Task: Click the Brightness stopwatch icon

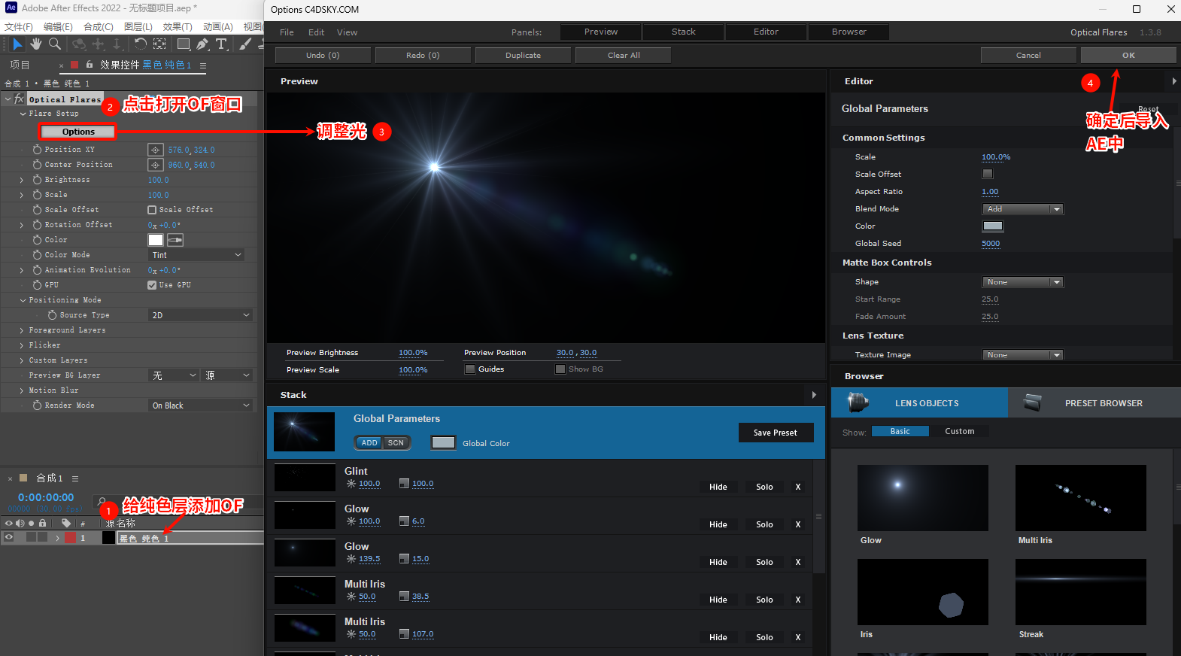Action: pos(37,180)
